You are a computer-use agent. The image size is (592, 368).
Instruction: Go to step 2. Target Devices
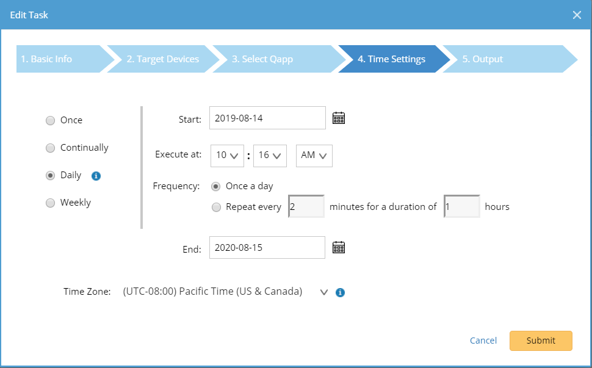pyautogui.click(x=163, y=59)
